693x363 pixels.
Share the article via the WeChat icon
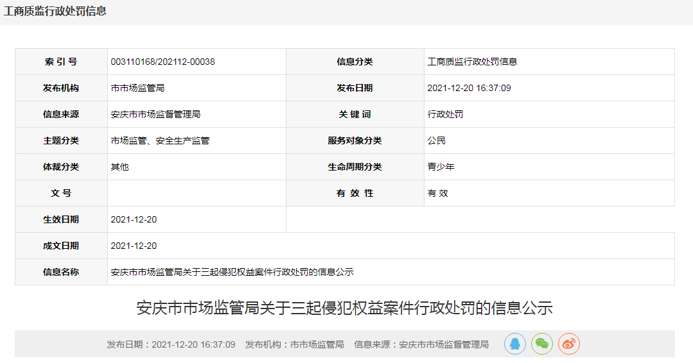click(541, 344)
